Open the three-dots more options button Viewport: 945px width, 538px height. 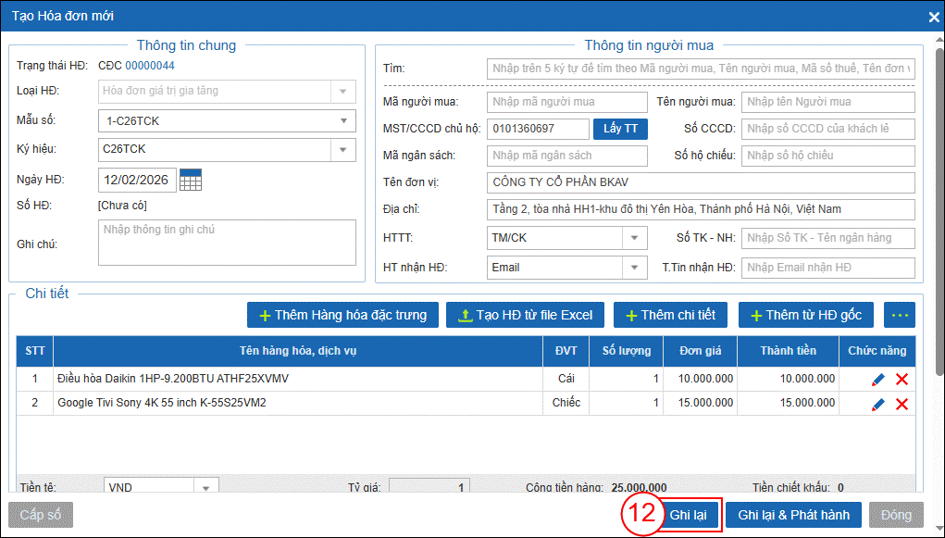tap(899, 315)
